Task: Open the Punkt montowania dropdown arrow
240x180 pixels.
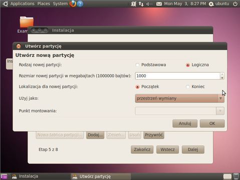Action: tap(220, 111)
